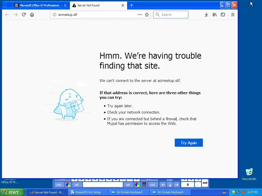The width and height of the screenshot is (262, 196).
Task: Tap the right Windows logo key on keyboard
Action: 137,185
